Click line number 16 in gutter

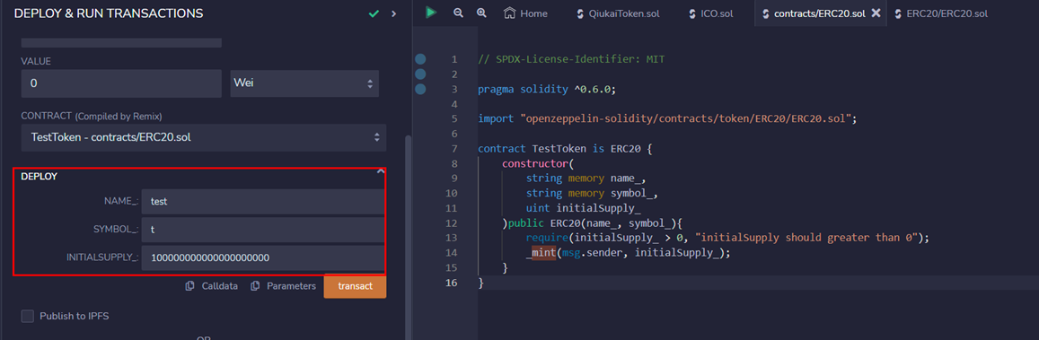coord(452,283)
